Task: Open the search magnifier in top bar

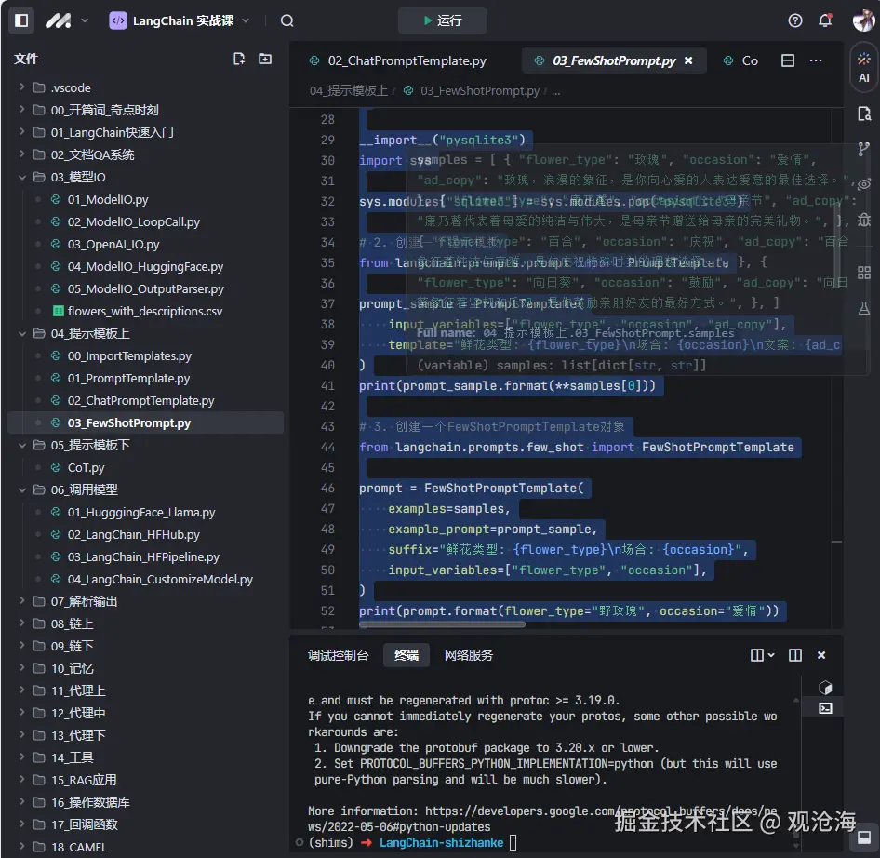Action: (287, 20)
